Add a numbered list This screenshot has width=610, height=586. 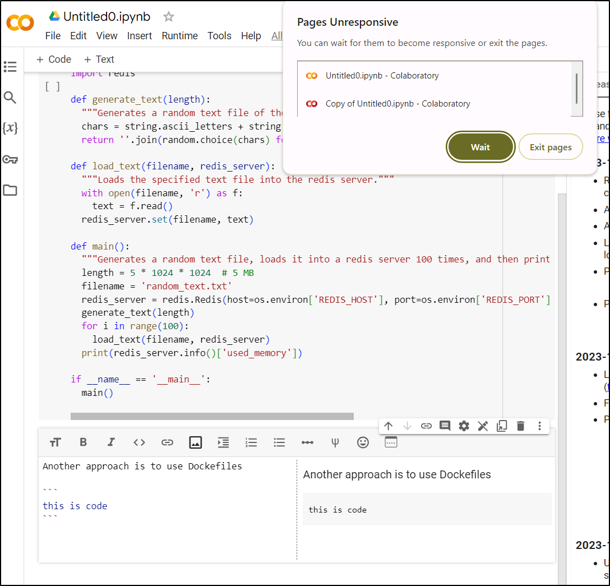(251, 442)
